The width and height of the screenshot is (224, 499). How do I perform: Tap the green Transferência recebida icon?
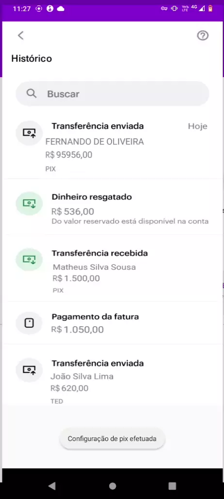[29, 260]
